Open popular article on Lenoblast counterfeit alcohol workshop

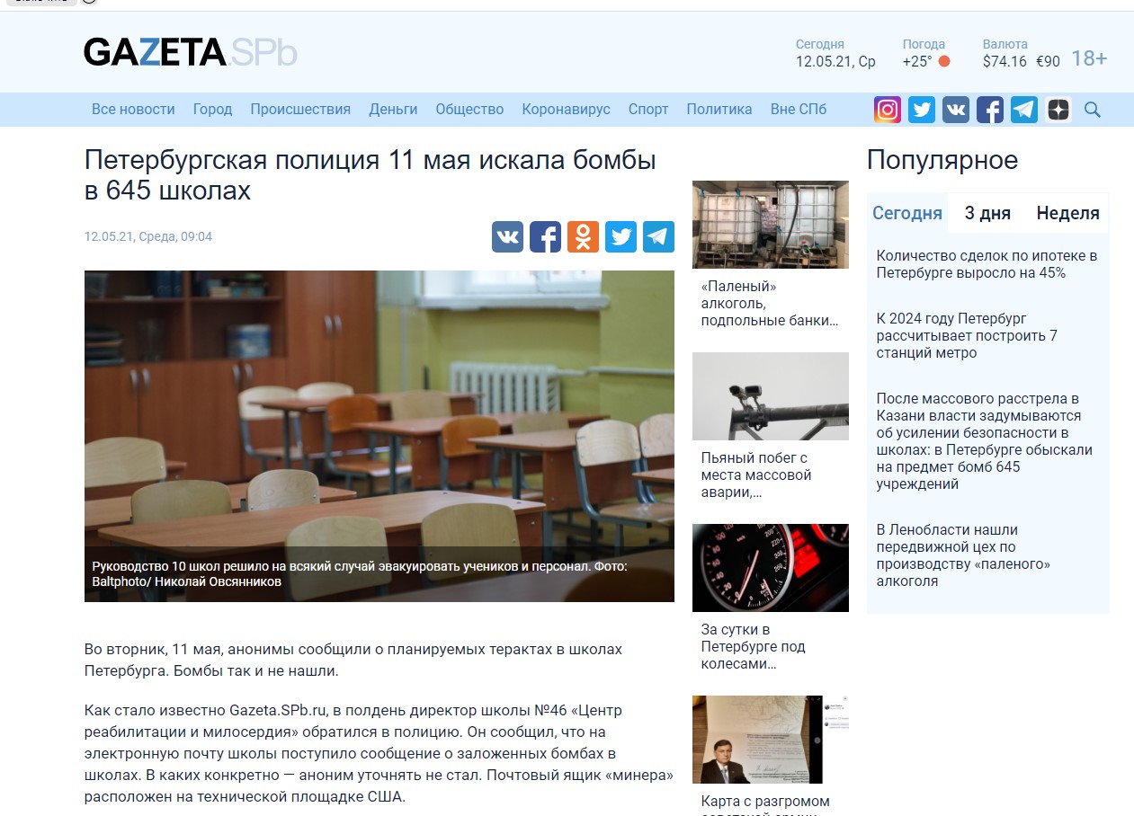coord(963,555)
